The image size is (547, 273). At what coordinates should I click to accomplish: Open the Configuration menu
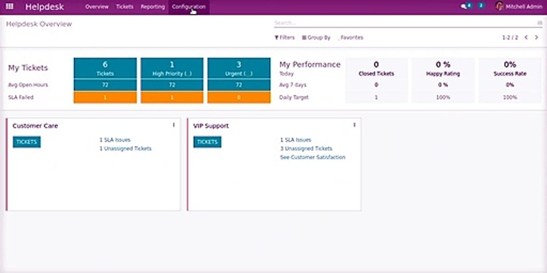(x=189, y=7)
